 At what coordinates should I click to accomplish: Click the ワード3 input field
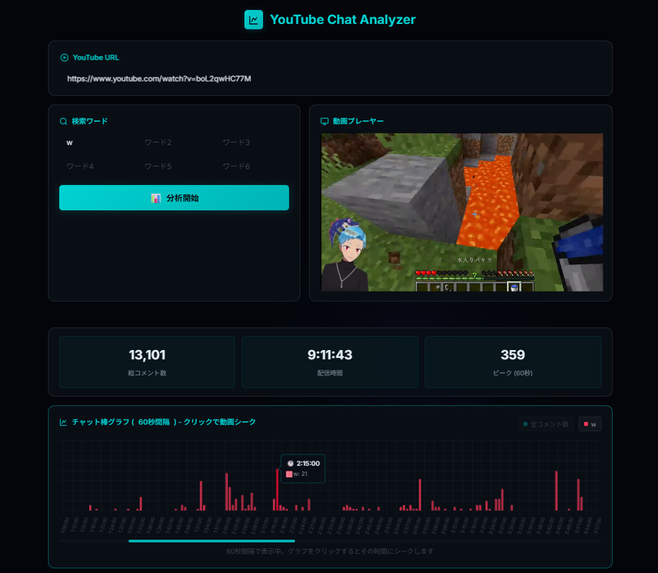[x=252, y=142]
